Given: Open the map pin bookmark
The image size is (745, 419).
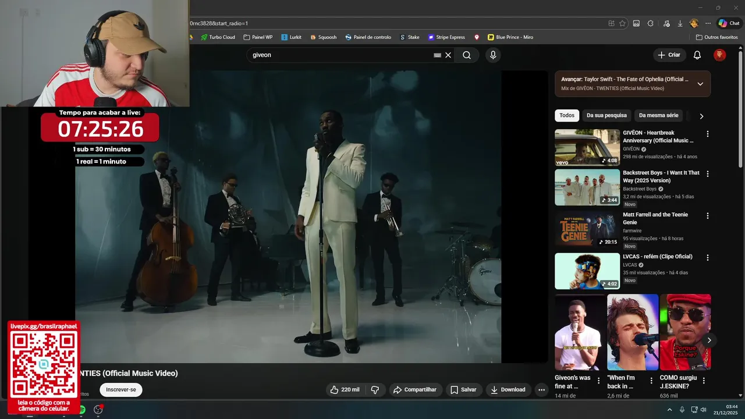Looking at the screenshot, I should tap(477, 37).
